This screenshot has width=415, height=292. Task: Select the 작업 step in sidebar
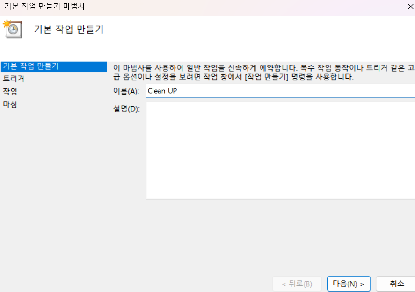click(10, 92)
